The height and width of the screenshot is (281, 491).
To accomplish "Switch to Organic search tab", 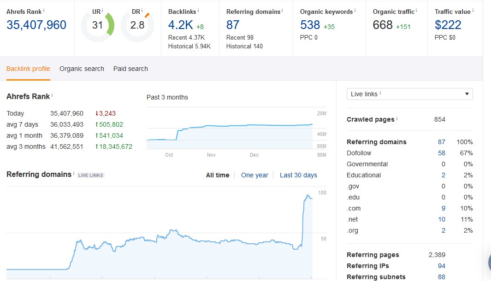I will [x=82, y=69].
